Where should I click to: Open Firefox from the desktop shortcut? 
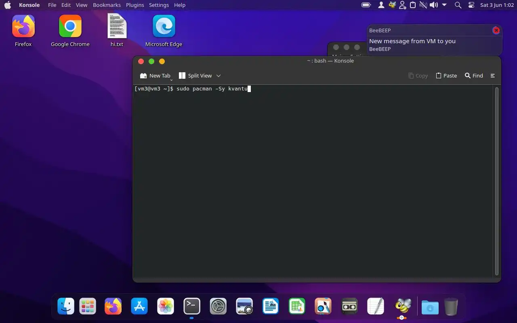[x=23, y=31]
